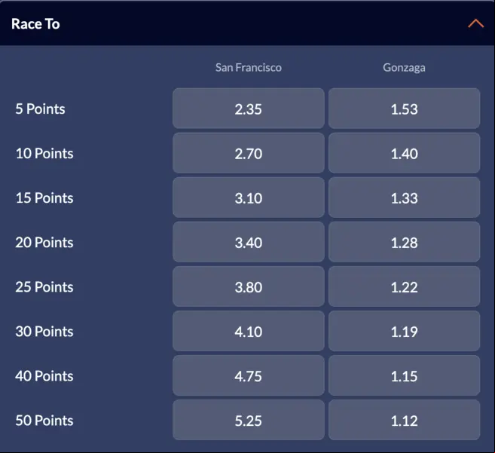
Task: Pick Gonzaga 10 Points at 1.40
Action: click(x=404, y=153)
